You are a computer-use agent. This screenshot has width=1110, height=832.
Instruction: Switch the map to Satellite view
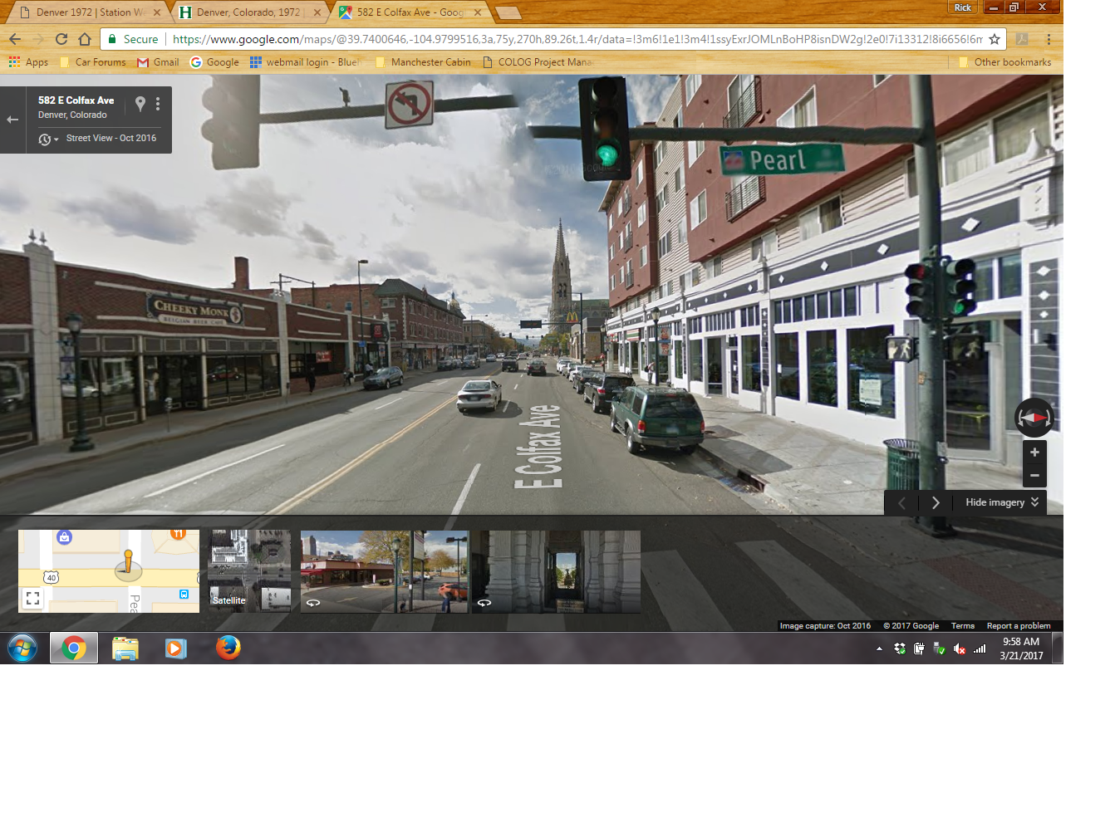click(248, 571)
